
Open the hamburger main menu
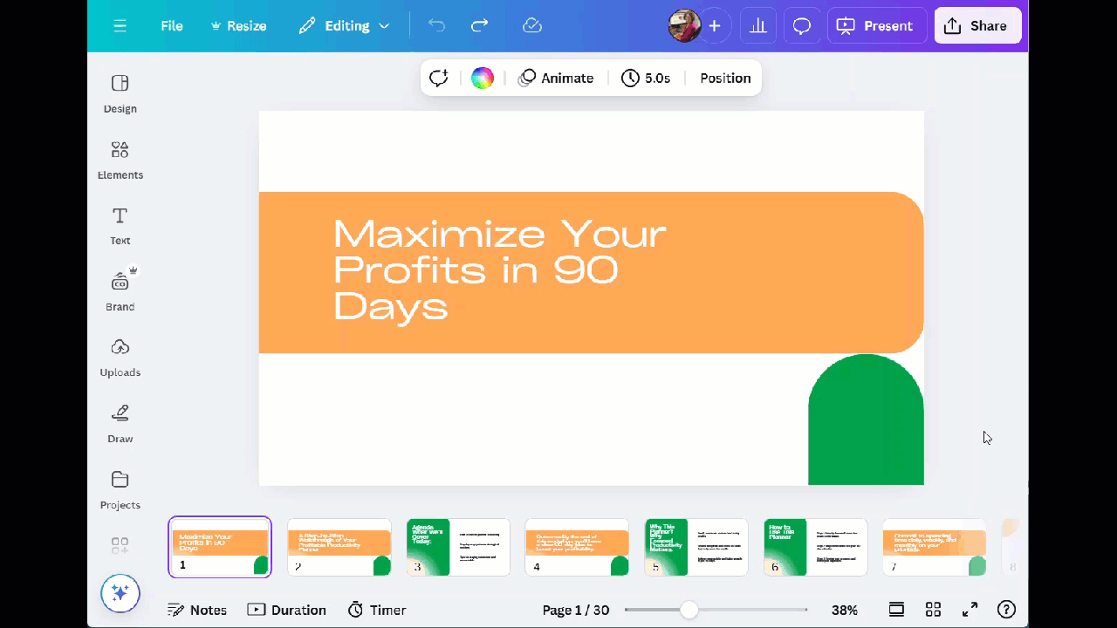click(x=120, y=26)
